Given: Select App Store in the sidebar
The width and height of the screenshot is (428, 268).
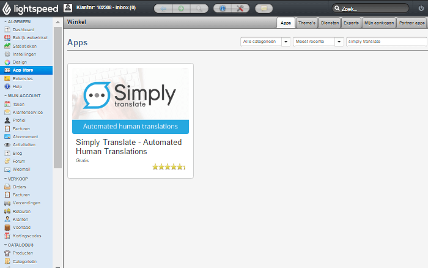Looking at the screenshot, I should 26,70.
